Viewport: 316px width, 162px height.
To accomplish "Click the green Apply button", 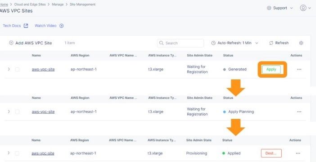I will [271, 70].
